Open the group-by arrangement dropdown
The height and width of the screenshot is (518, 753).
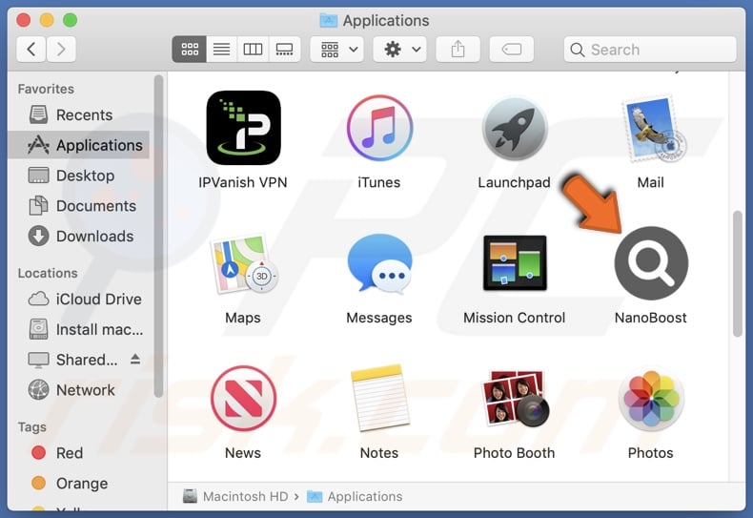[337, 49]
